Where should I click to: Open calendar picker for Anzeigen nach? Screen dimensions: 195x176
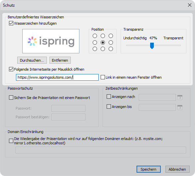(x=180, y=97)
